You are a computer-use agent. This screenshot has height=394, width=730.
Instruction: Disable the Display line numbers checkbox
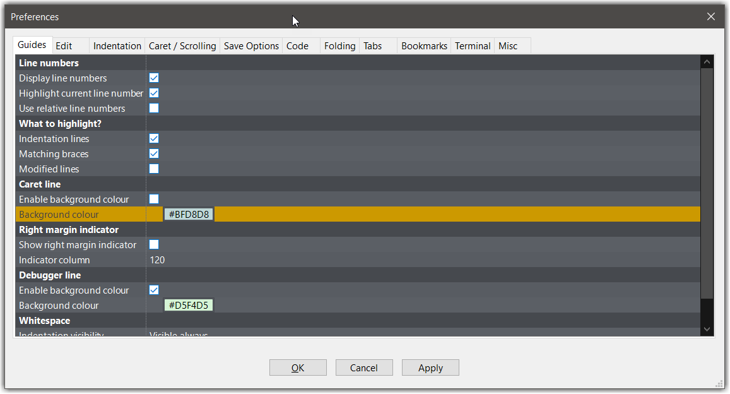pyautogui.click(x=154, y=78)
